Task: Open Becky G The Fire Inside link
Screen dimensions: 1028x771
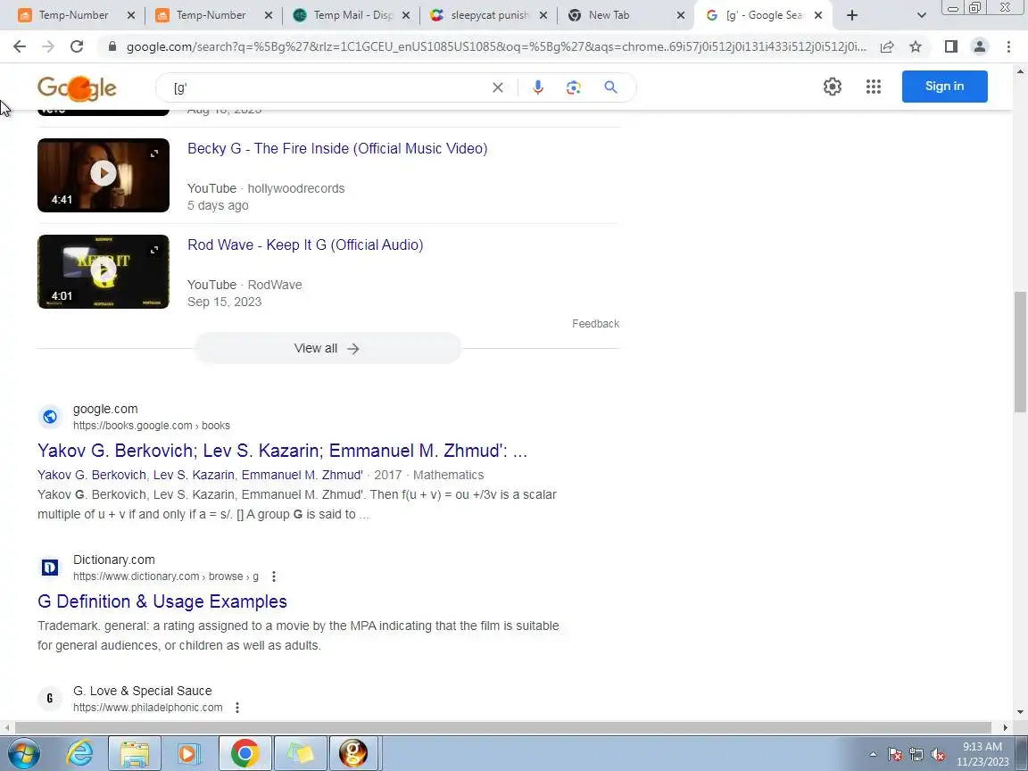Action: [337, 149]
